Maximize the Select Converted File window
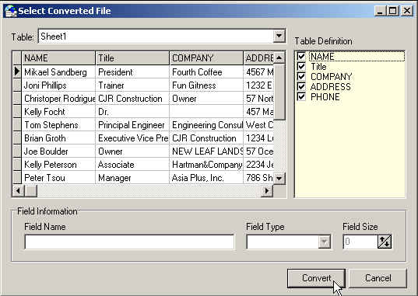The width and height of the screenshot is (418, 296). coord(393,11)
